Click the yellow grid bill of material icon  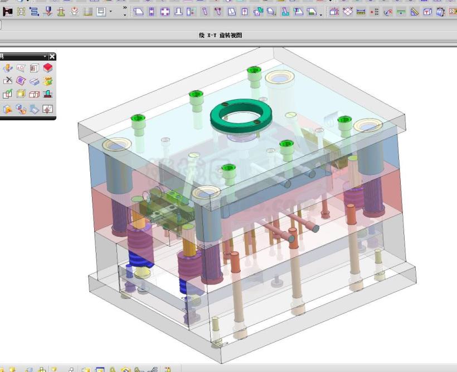coord(87,12)
